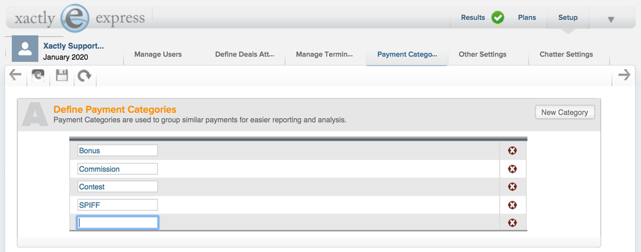Click the green Results checkmark icon
Image resolution: width=641 pixels, height=252 pixels.
(x=497, y=17)
